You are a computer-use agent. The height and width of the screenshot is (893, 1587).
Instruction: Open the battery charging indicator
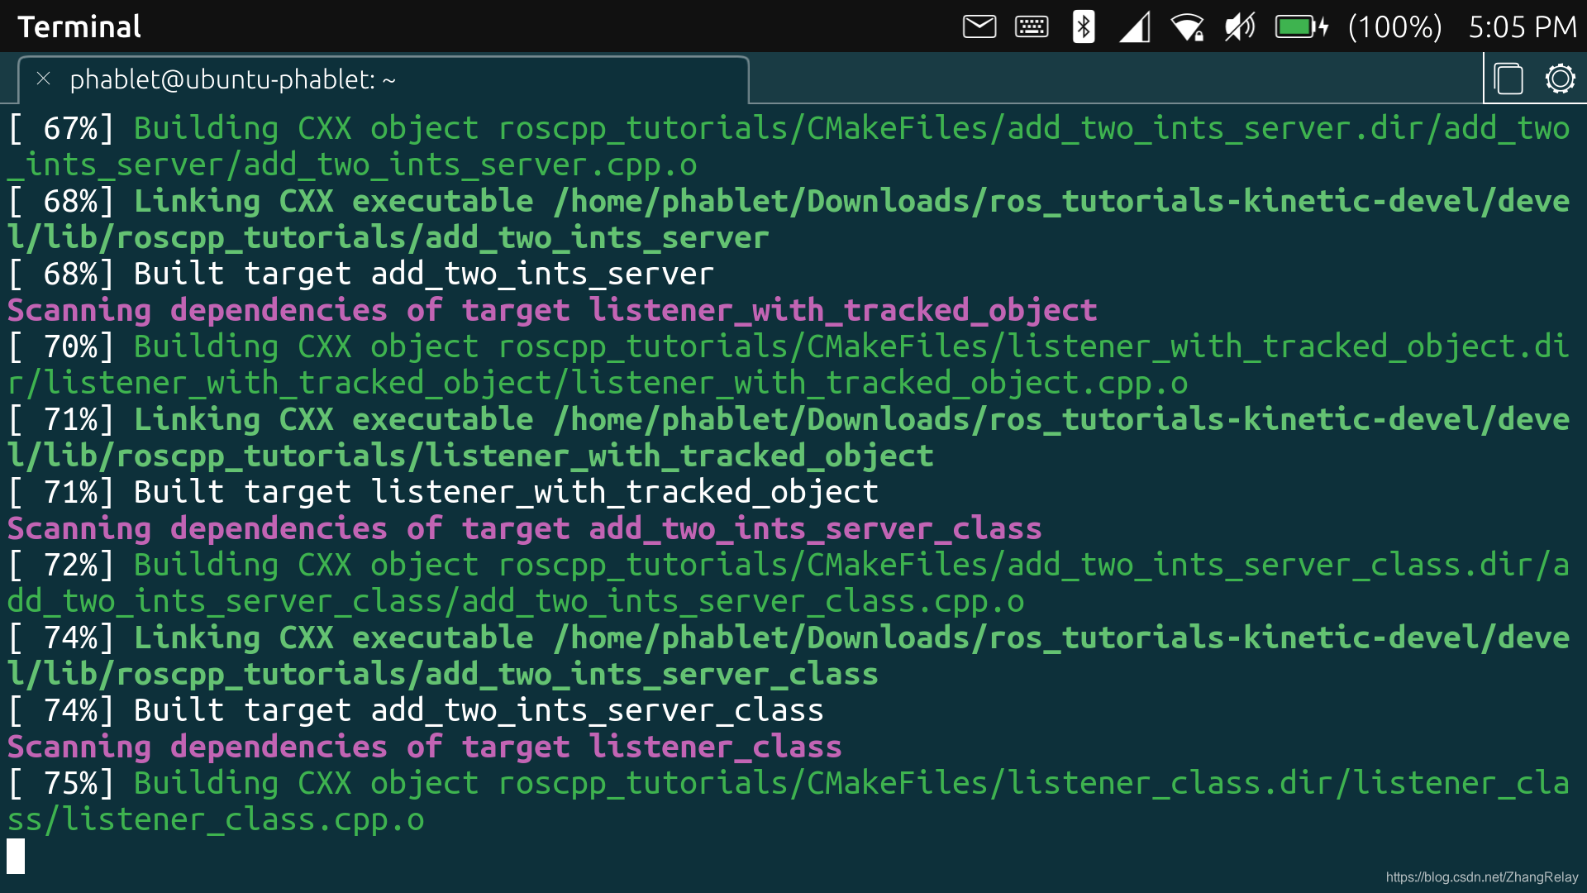[1300, 26]
